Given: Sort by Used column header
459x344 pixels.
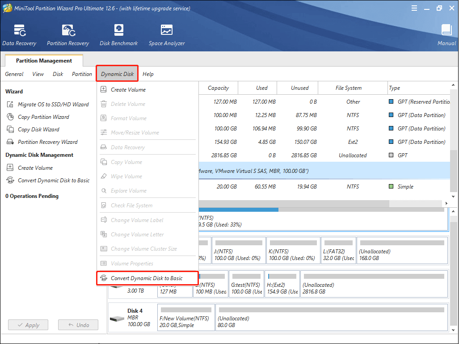Looking at the screenshot, I should pyautogui.click(x=257, y=88).
